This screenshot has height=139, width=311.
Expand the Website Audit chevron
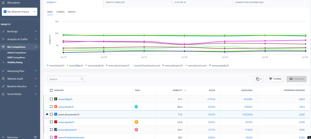point(36,78)
